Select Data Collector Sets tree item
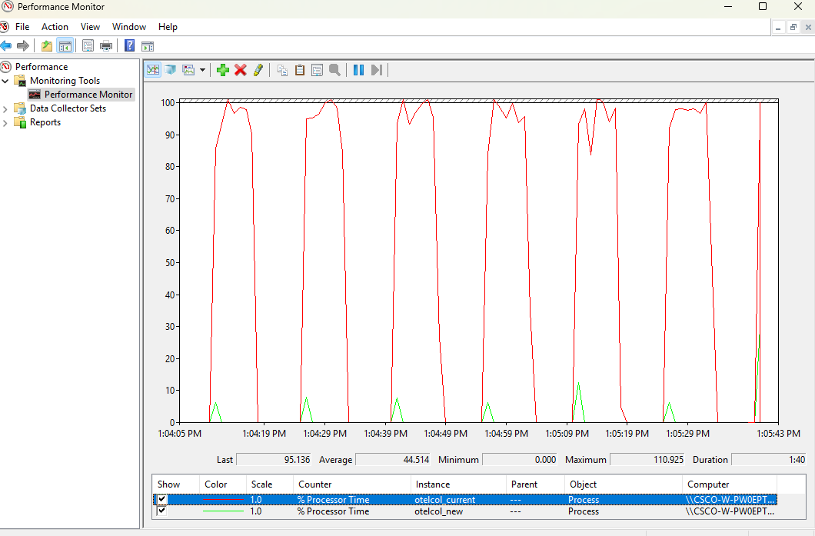The width and height of the screenshot is (815, 536). [68, 108]
